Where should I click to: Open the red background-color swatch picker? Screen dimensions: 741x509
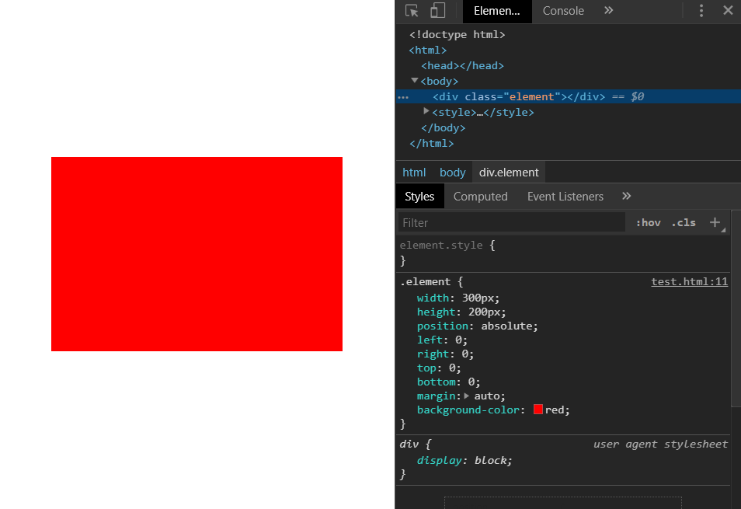(x=537, y=410)
